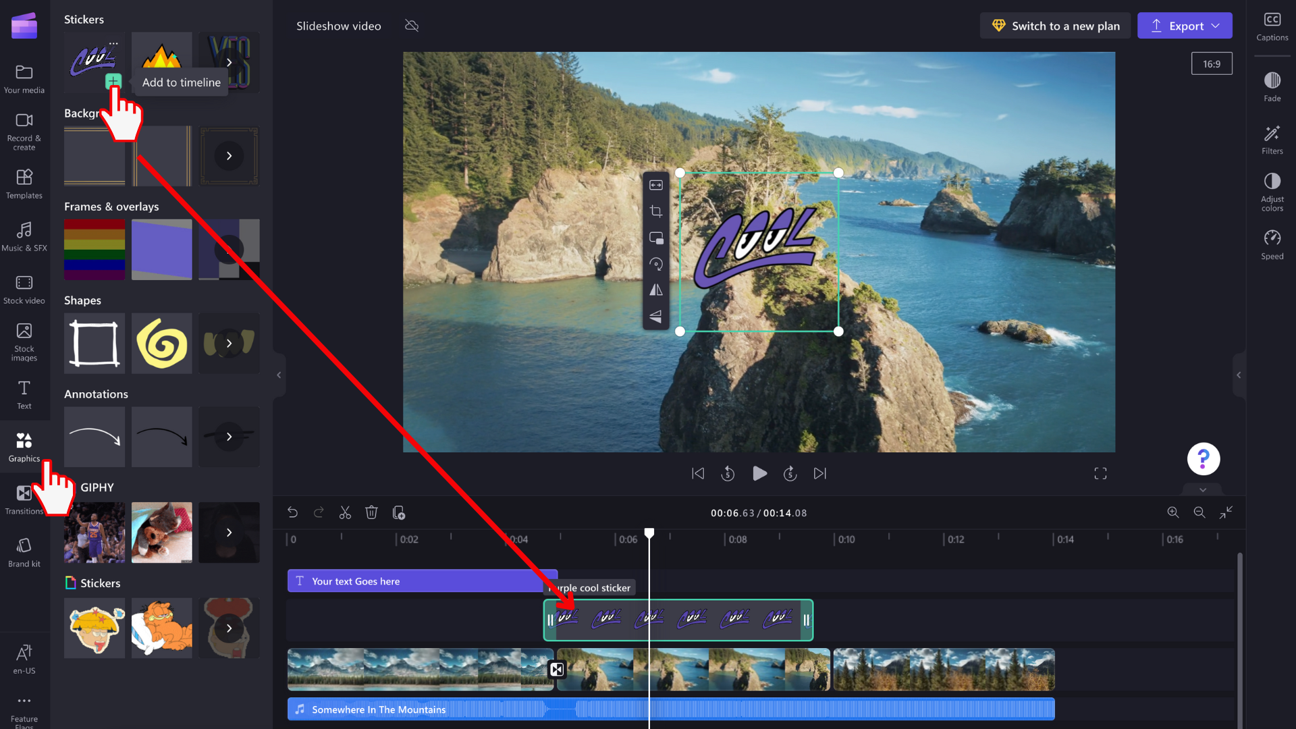Delete selected clip using trash icon
Image resolution: width=1296 pixels, height=729 pixels.
[x=371, y=513]
